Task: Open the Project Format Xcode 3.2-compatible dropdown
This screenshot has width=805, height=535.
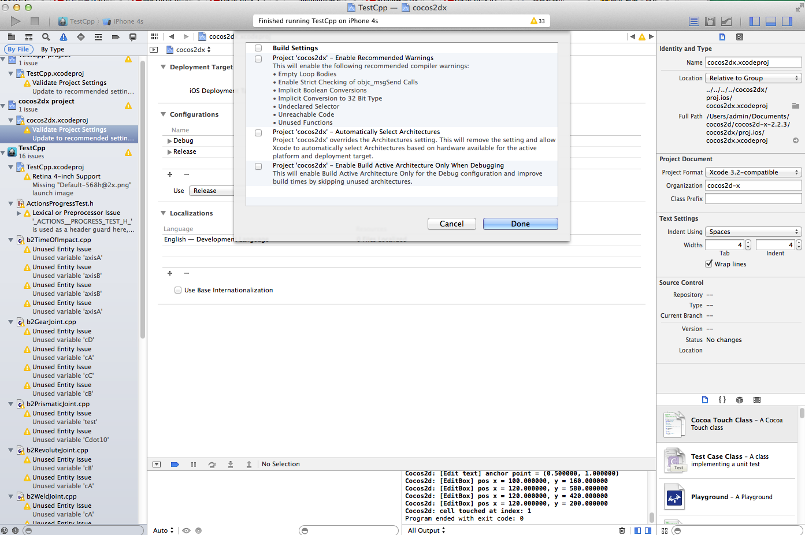Action: point(754,172)
